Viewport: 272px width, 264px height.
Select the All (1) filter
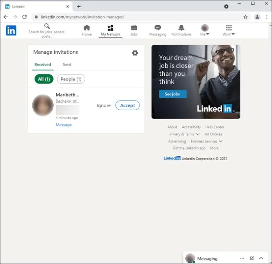point(44,79)
